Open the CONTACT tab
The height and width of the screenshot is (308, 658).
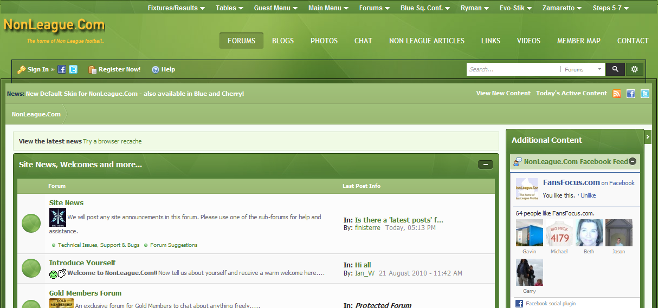pos(633,41)
